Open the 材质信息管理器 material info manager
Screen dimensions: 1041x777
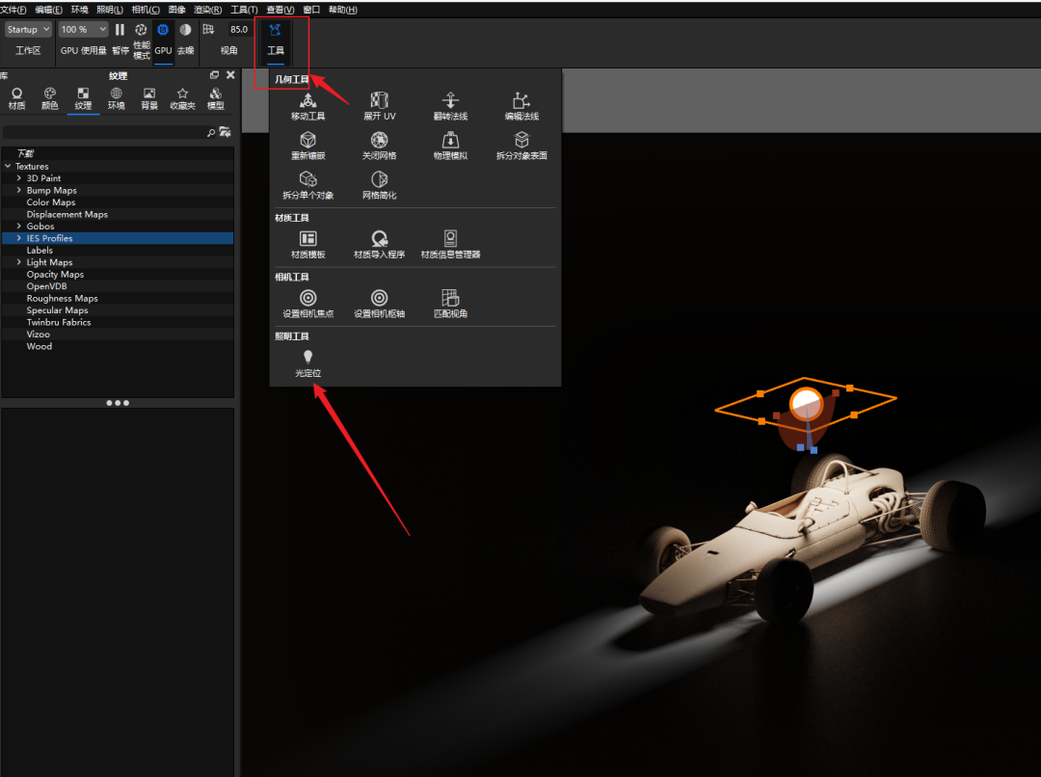450,245
